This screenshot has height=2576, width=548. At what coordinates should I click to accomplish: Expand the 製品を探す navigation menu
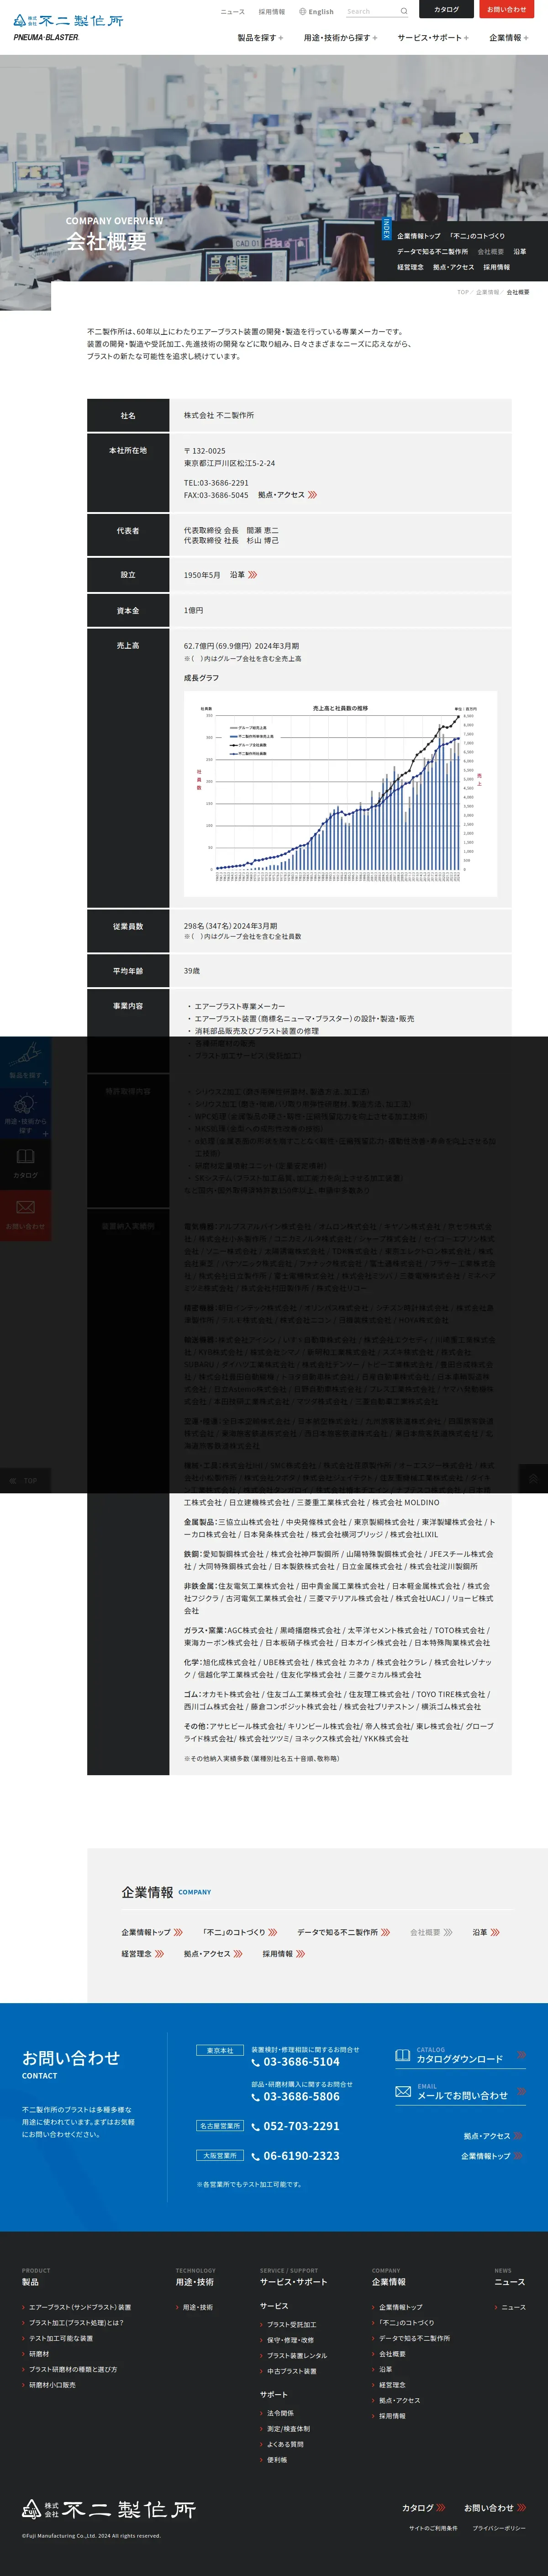[260, 38]
